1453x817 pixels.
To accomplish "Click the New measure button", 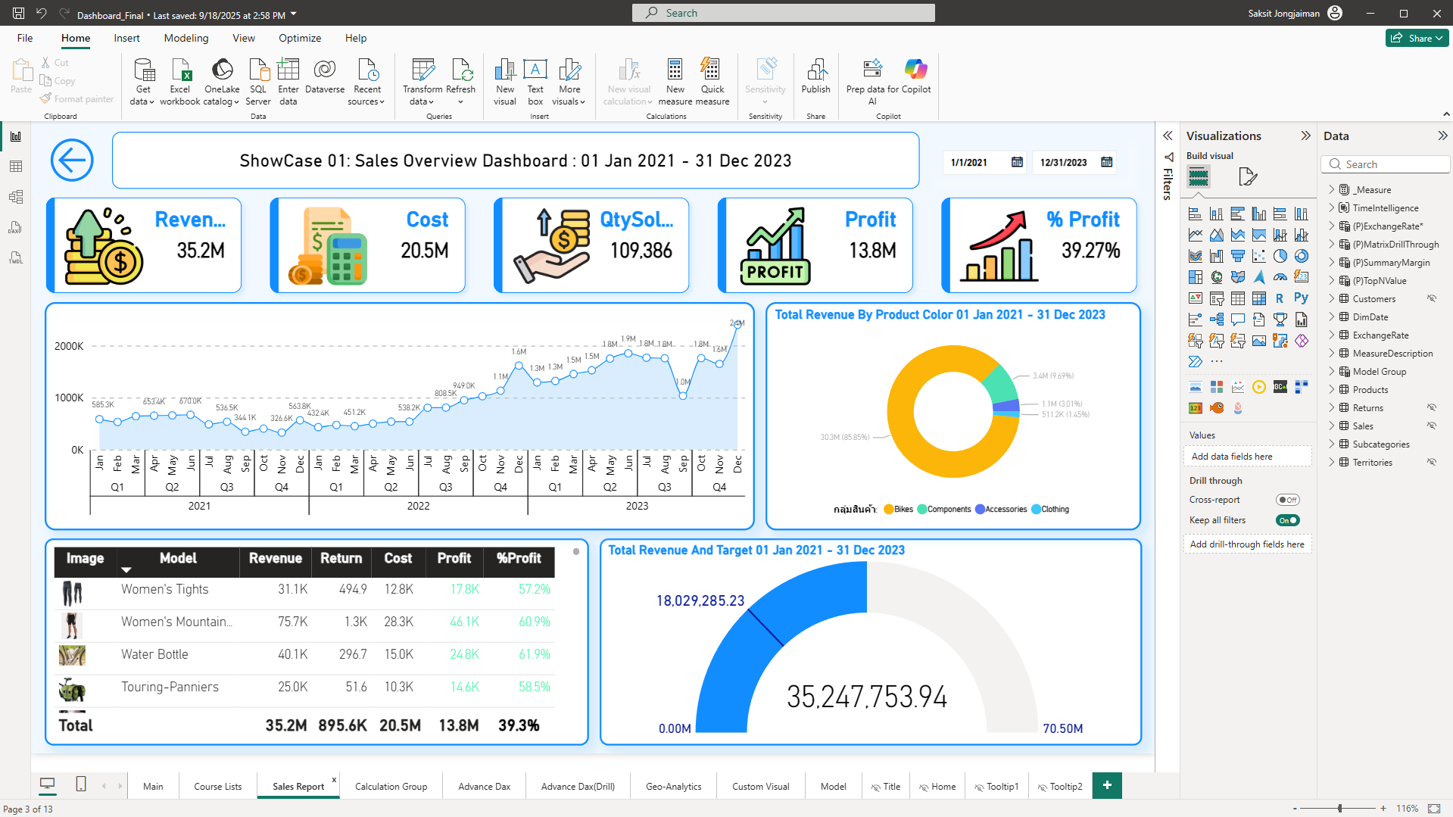I will coord(674,80).
